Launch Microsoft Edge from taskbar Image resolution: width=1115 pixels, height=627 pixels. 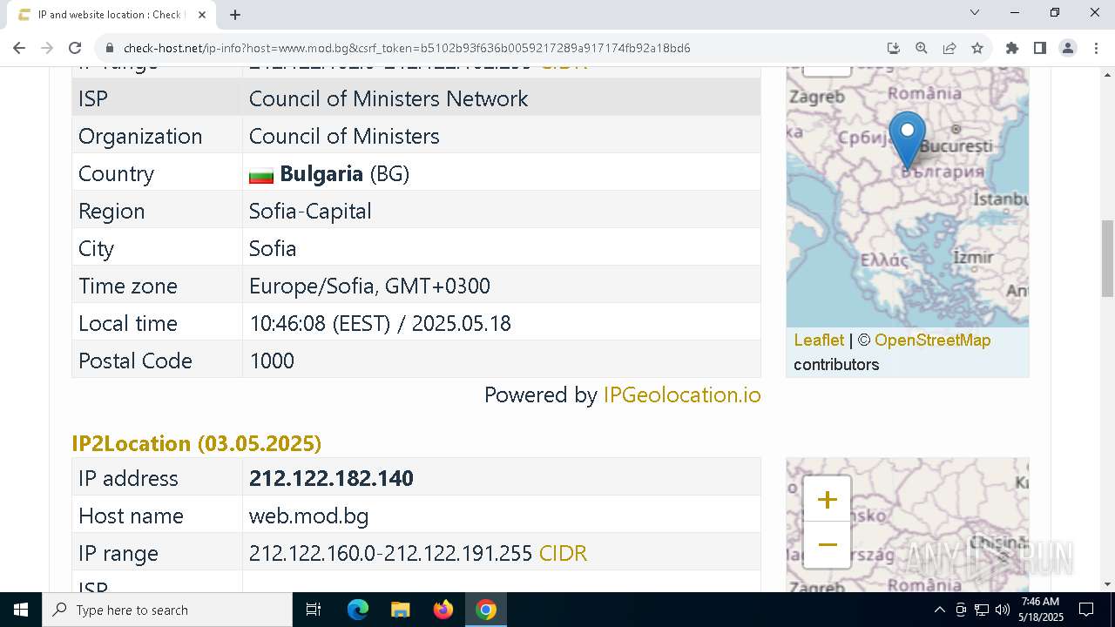(x=358, y=610)
